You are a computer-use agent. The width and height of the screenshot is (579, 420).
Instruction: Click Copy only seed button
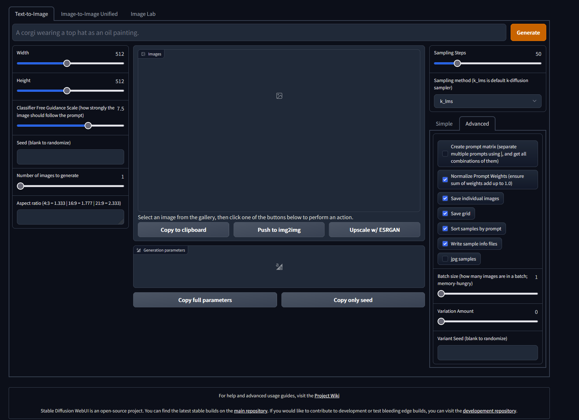pyautogui.click(x=353, y=300)
